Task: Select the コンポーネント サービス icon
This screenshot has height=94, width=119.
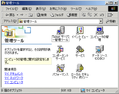Action: [x=60, y=49]
